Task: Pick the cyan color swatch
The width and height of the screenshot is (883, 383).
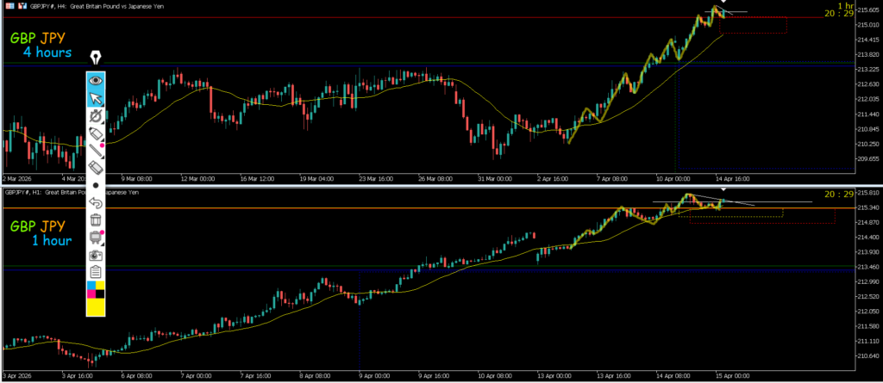Action: pyautogui.click(x=91, y=286)
